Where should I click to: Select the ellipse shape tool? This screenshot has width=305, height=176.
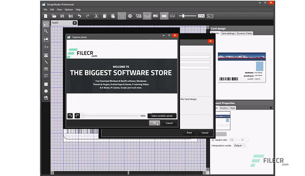click(x=46, y=91)
